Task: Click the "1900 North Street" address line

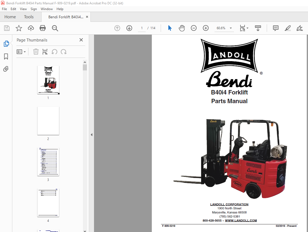Action: 229,208
